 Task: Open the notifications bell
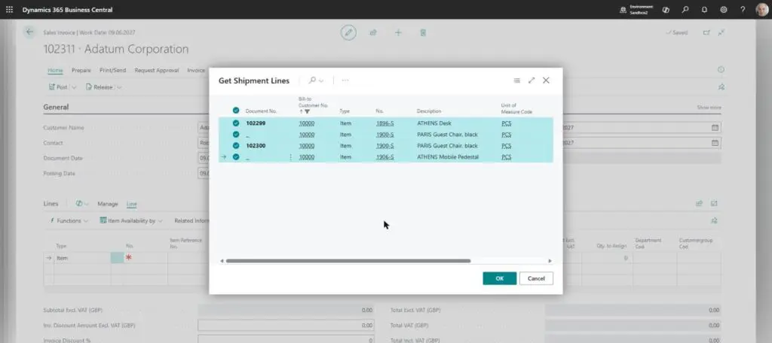(x=704, y=9)
